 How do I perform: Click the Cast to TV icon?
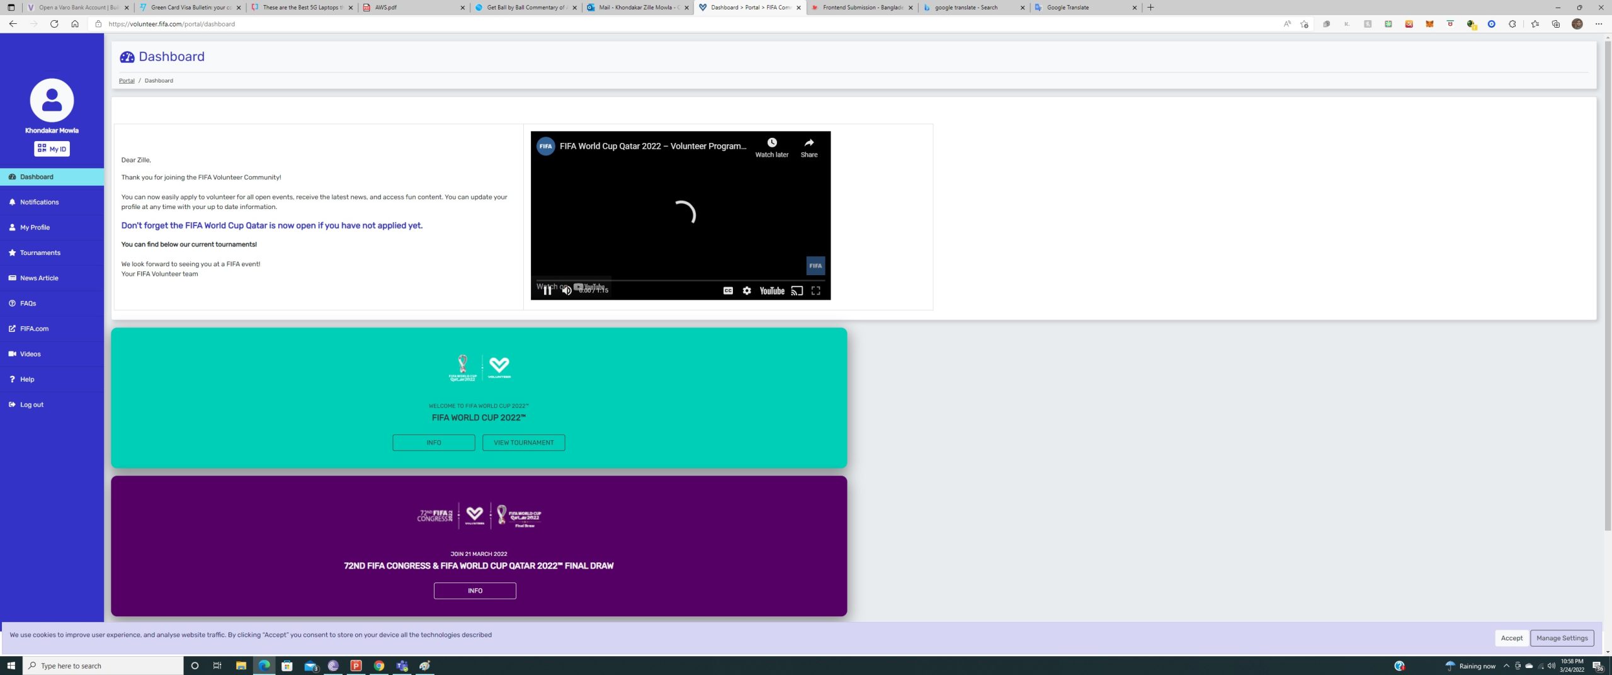797,291
